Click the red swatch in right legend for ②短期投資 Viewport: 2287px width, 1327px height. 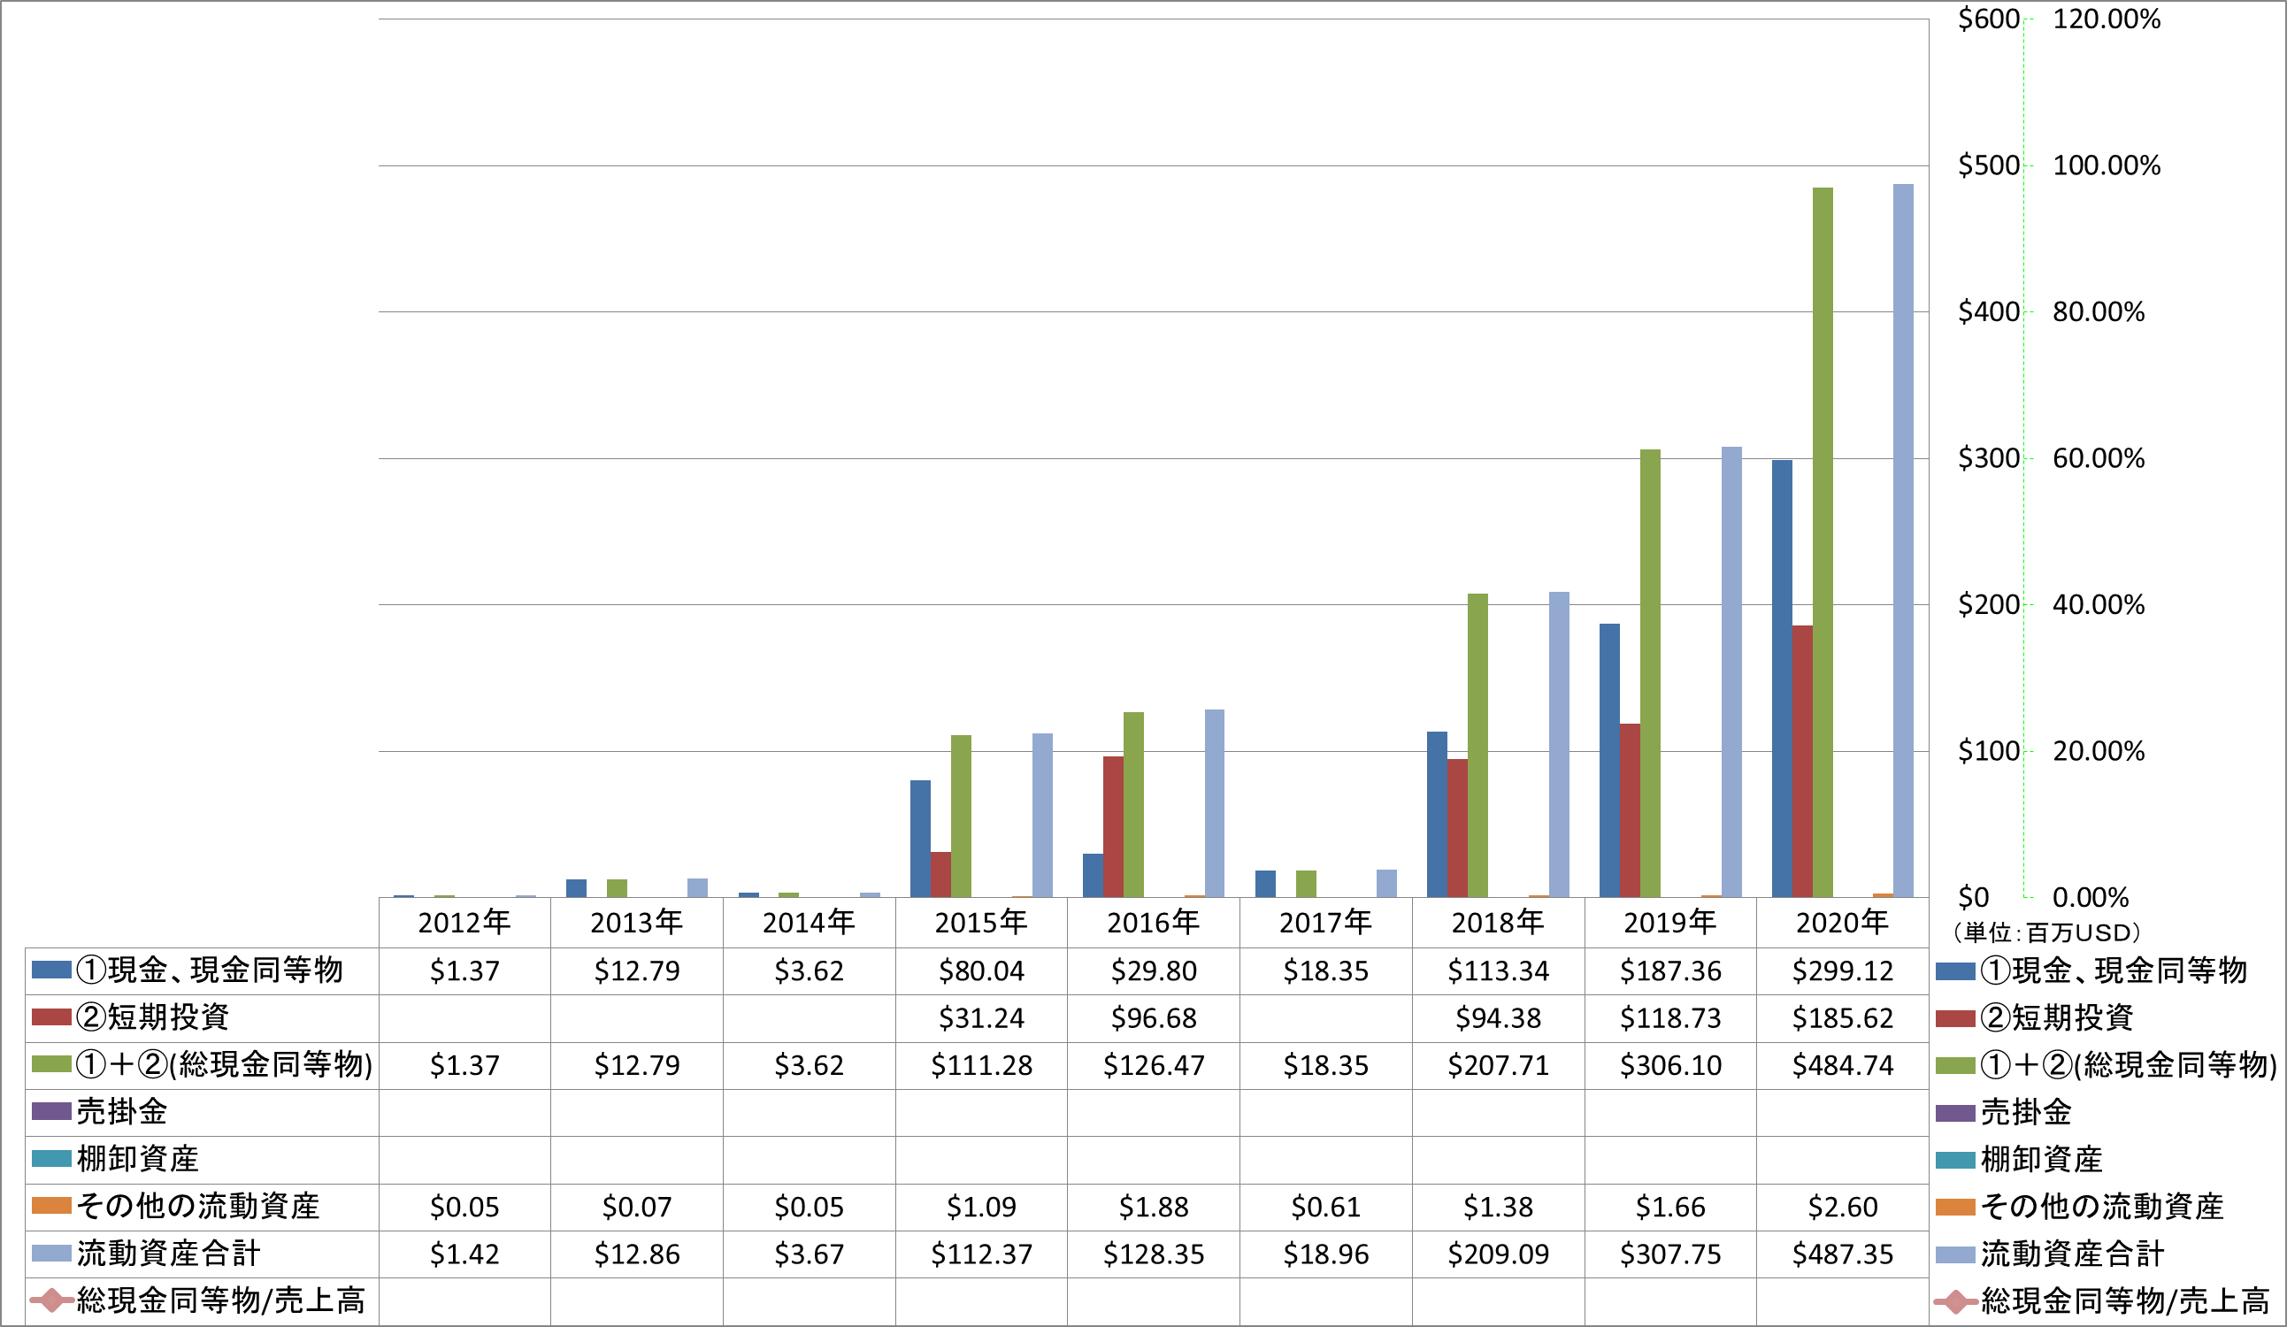point(1955,1018)
